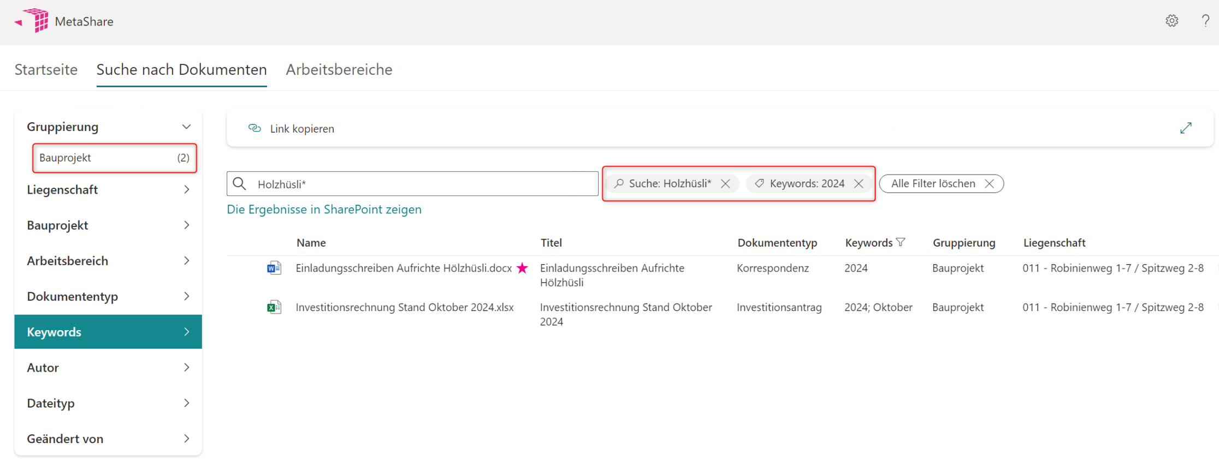1219x472 pixels.
Task: Open the Arbeitsbereiche tab
Action: click(339, 70)
